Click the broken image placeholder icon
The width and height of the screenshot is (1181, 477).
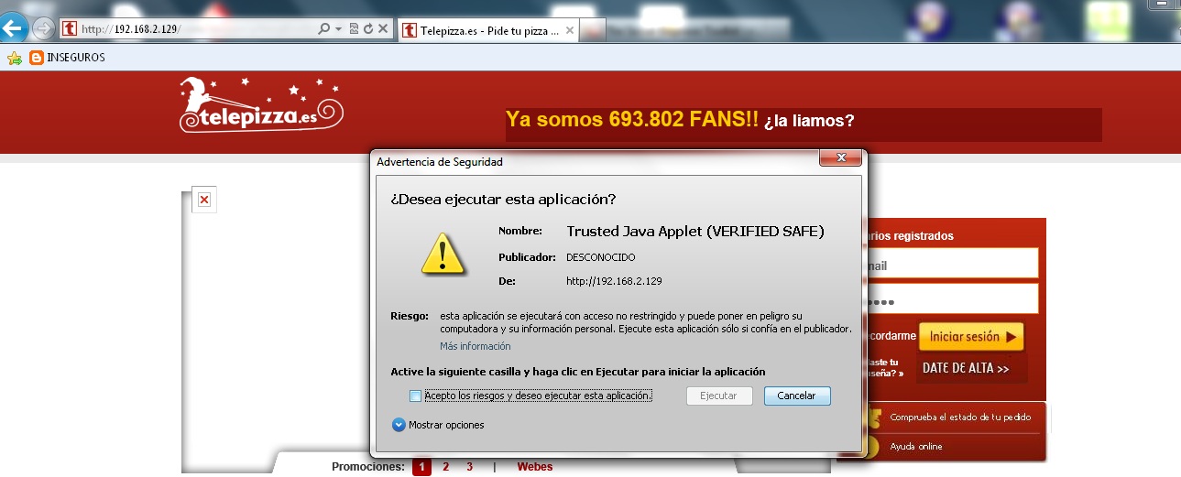204,200
